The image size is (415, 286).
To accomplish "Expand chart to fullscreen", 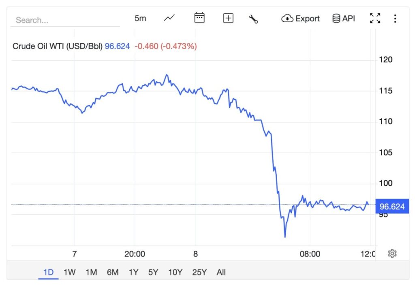I will click(x=375, y=18).
